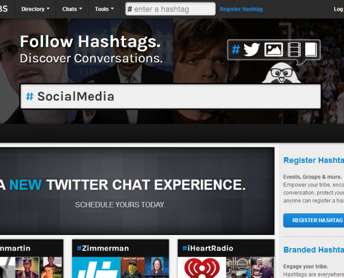
Task: Click the large SocialMedia hashtag search box
Action: pyautogui.click(x=171, y=96)
